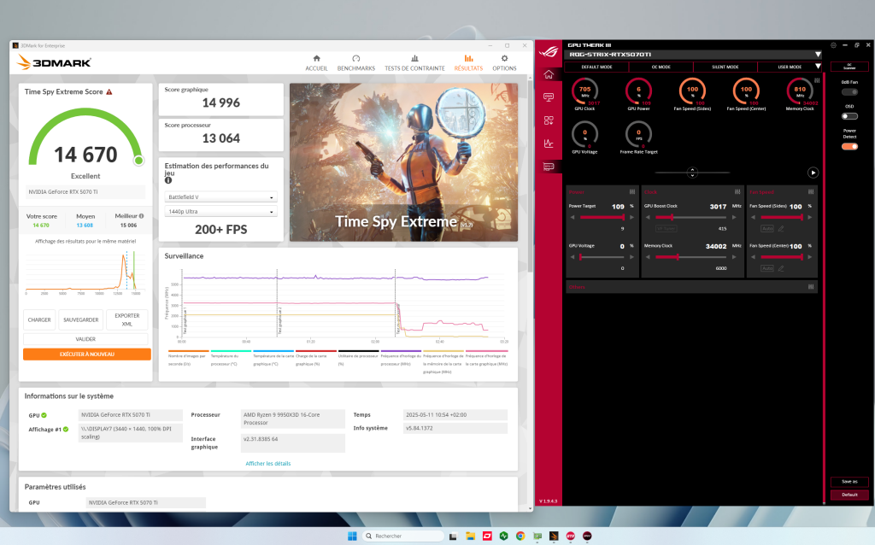This screenshot has width=875, height=545.
Task: Open TESTS DE CONTRAINTE tab
Action: coord(414,63)
